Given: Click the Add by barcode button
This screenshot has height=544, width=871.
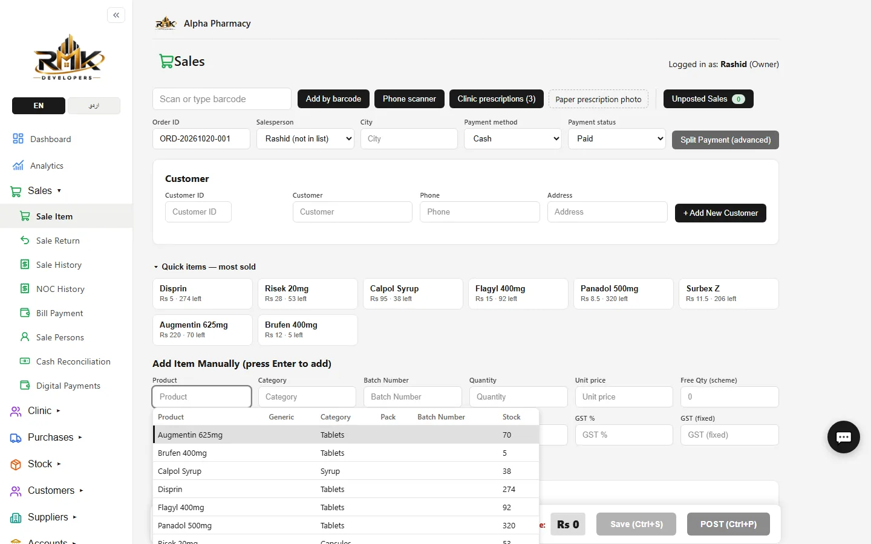Looking at the screenshot, I should (x=333, y=99).
